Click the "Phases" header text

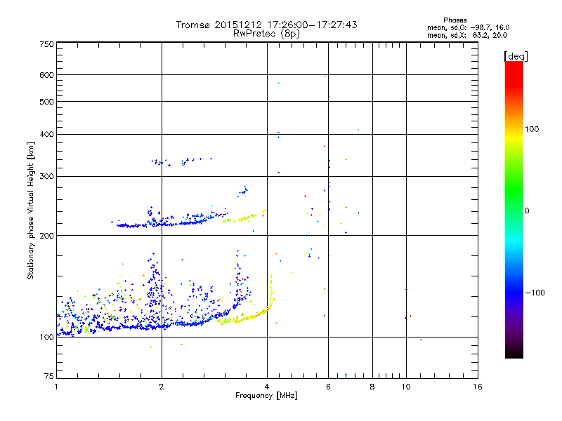(x=455, y=20)
